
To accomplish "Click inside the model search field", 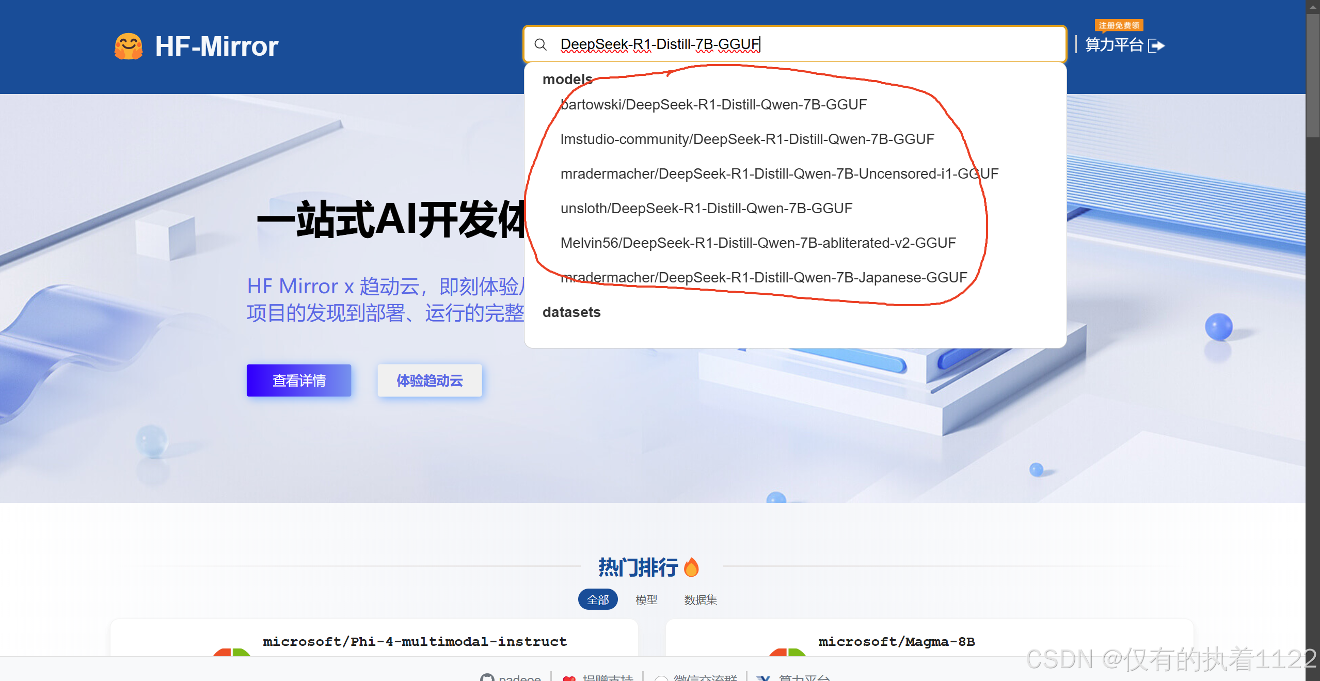I will (x=878, y=45).
